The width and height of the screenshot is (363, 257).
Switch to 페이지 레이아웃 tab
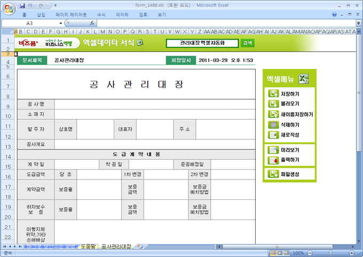[71, 15]
